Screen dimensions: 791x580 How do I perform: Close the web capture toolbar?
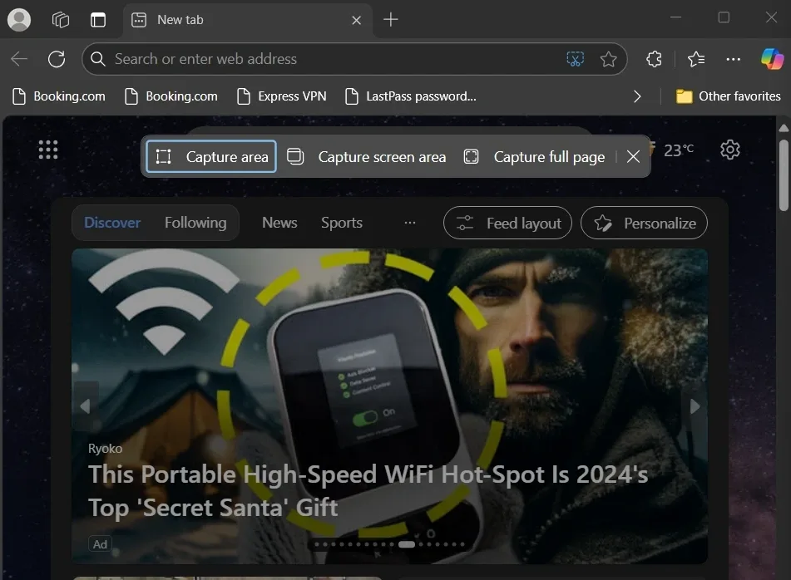(x=633, y=157)
